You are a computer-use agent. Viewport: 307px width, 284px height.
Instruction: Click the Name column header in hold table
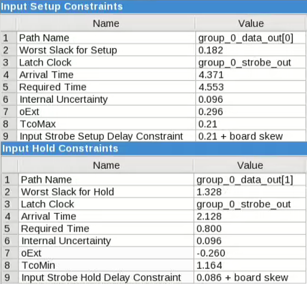[x=106, y=165]
